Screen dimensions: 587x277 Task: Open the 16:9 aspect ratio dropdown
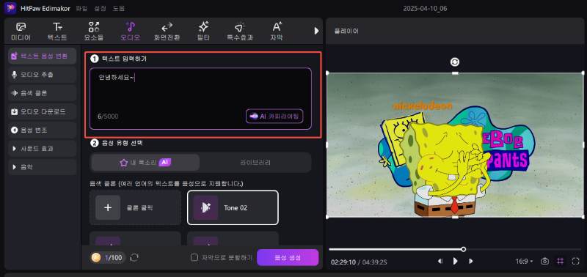tap(524, 262)
